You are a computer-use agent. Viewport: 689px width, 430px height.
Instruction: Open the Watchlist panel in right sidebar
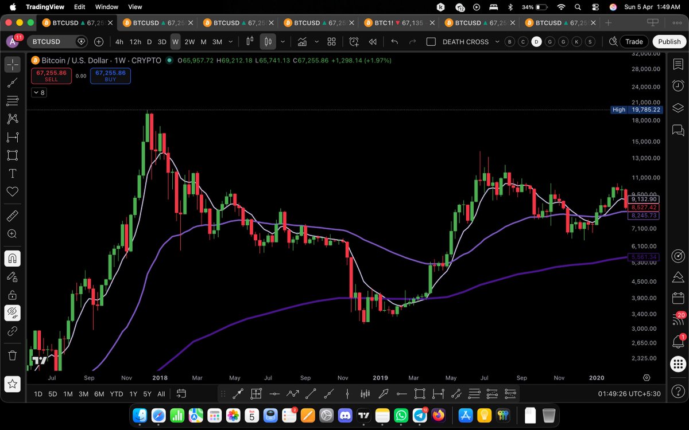tap(678, 64)
